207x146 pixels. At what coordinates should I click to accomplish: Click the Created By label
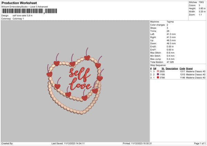pyautogui.click(x=7, y=144)
